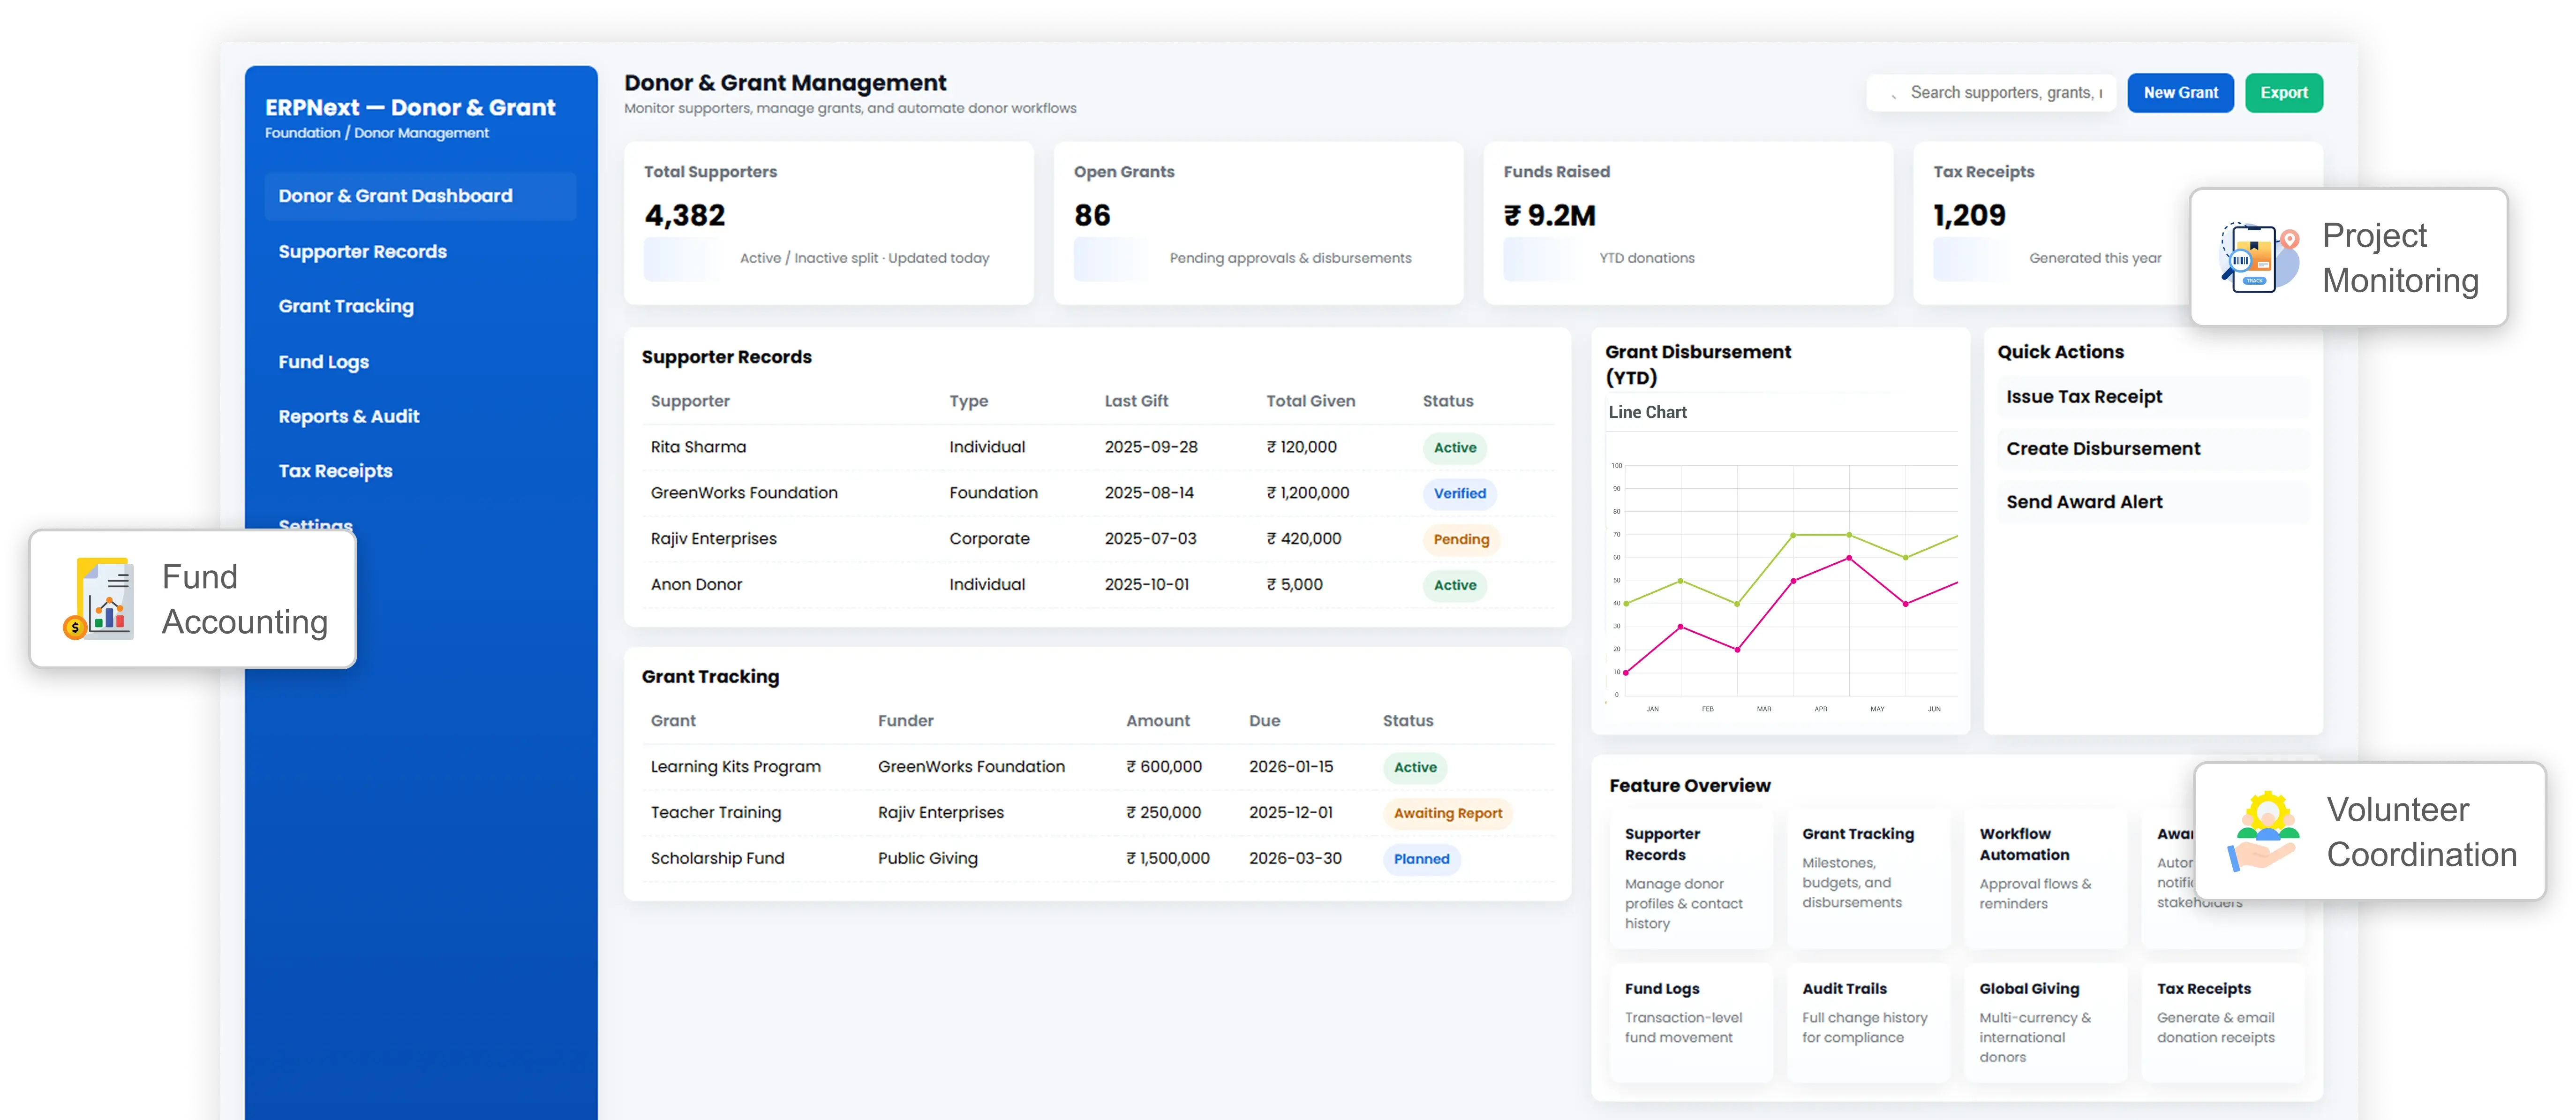
Task: Click the Verified badge for GreenWorks Foundation
Action: [x=1459, y=493]
